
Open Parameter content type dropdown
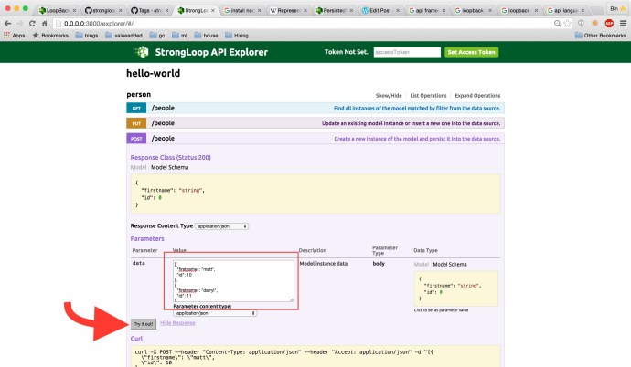pos(214,312)
